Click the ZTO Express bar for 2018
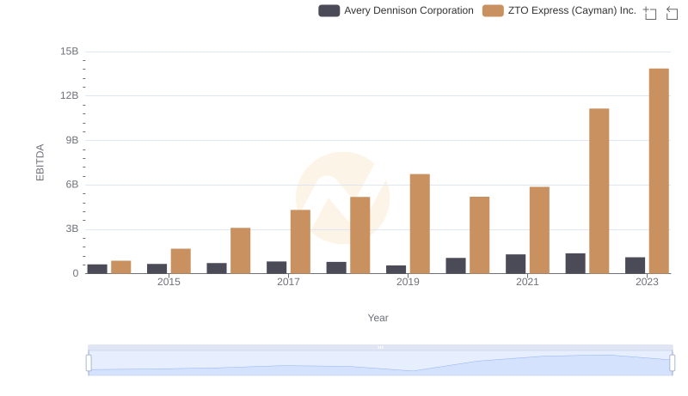The image size is (688, 396). click(360, 235)
